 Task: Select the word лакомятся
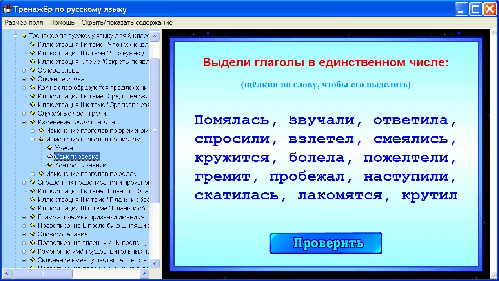[340, 196]
